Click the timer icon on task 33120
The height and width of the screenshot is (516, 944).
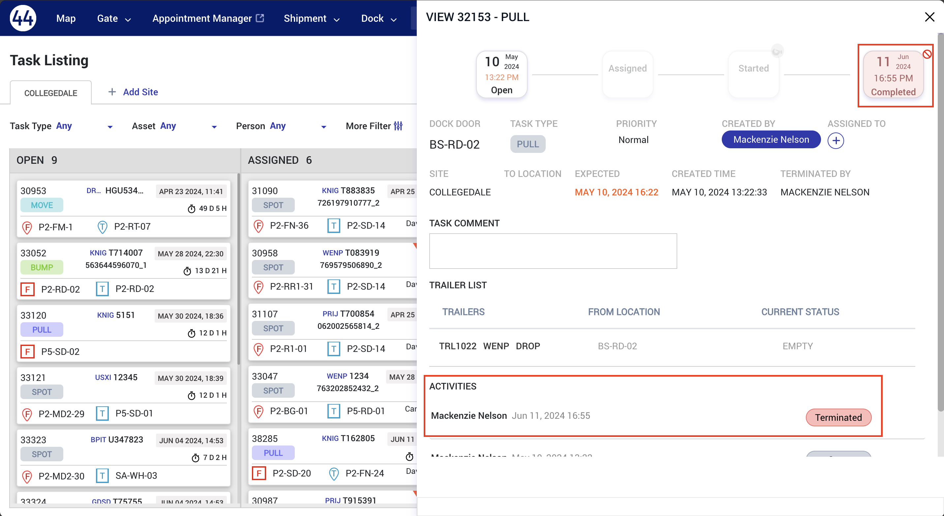click(191, 333)
